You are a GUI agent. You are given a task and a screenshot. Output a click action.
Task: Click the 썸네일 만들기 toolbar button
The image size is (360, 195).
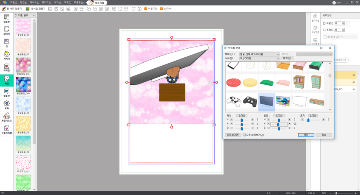click(36, 9)
